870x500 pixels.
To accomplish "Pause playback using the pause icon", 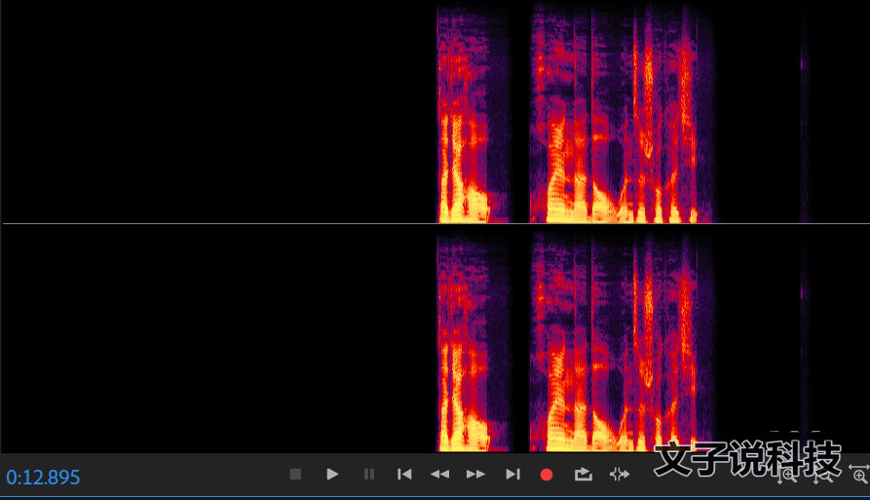I will 369,475.
